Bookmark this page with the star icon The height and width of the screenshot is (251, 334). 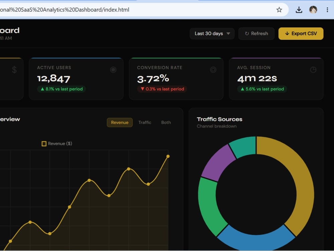(279, 10)
